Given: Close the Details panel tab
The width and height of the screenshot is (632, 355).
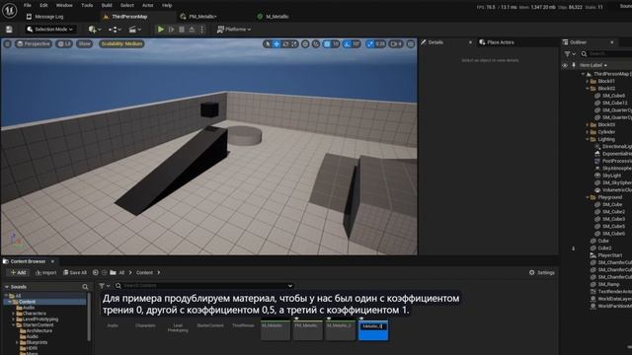Looking at the screenshot, I should pos(470,42).
